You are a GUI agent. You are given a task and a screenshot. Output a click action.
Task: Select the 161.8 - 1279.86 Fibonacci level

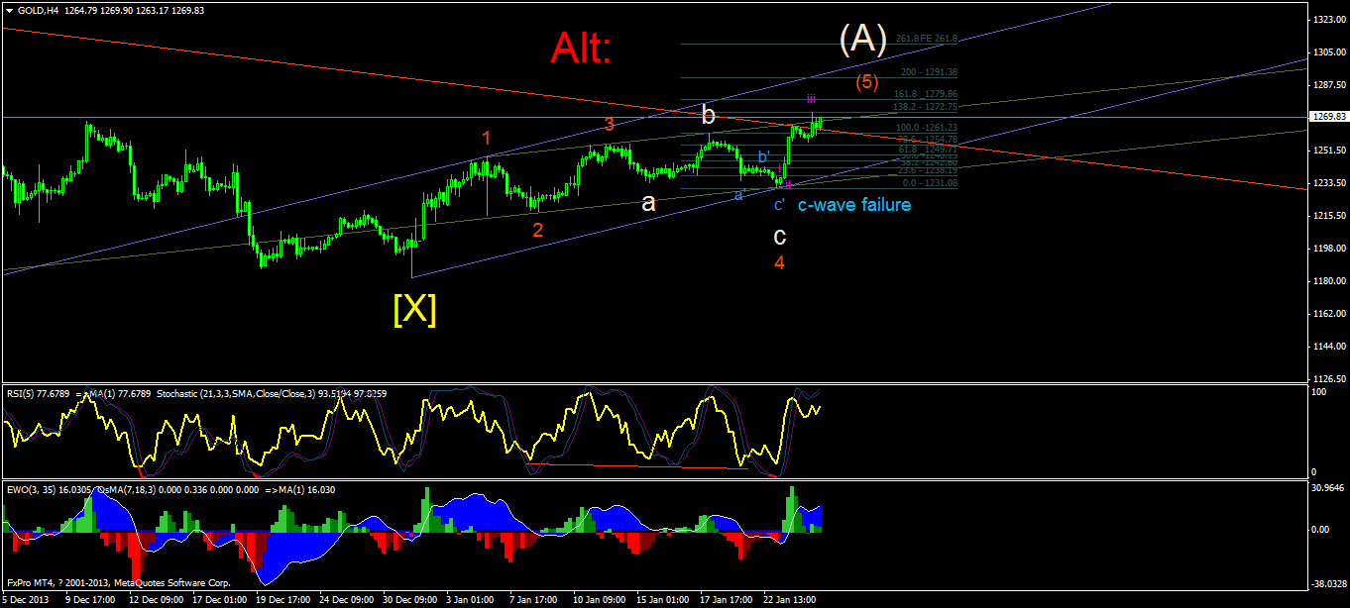[926, 94]
